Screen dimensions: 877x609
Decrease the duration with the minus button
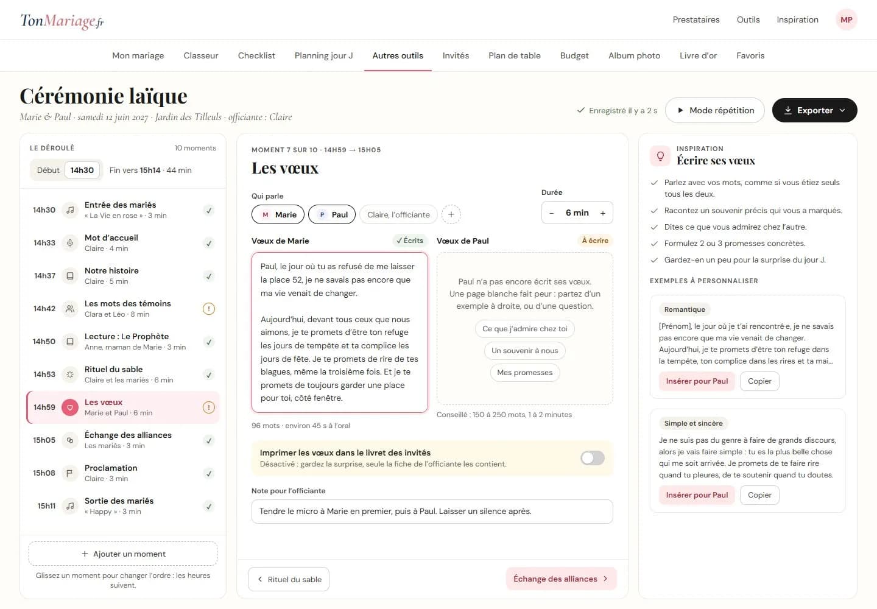click(x=552, y=213)
